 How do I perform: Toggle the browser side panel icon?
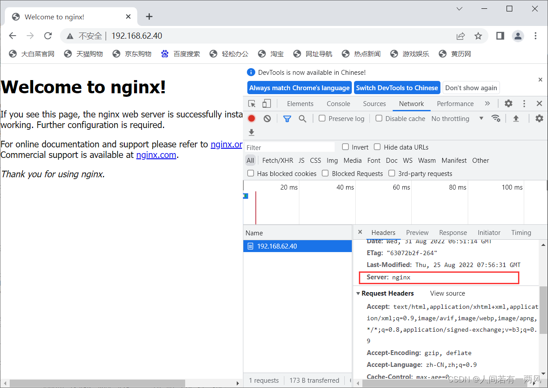pos(500,36)
